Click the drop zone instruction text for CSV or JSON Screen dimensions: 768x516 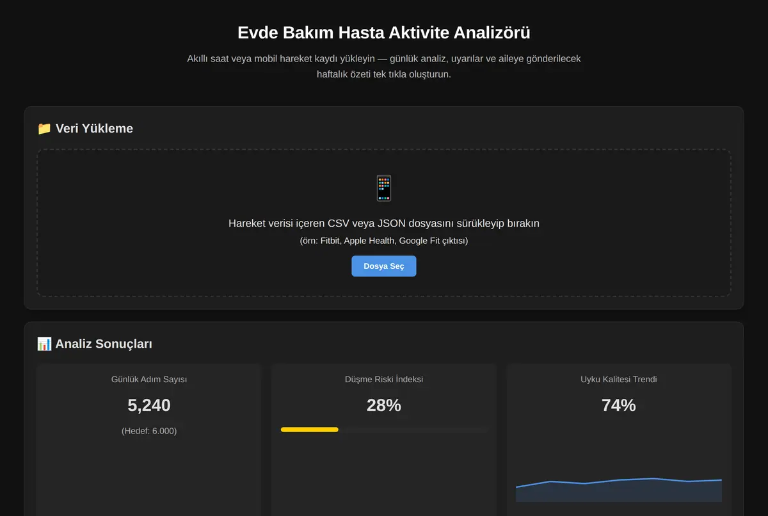coord(384,223)
